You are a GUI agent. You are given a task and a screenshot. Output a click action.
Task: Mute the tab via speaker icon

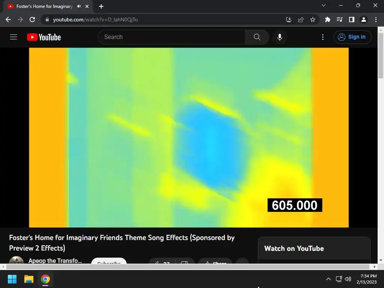pos(79,6)
